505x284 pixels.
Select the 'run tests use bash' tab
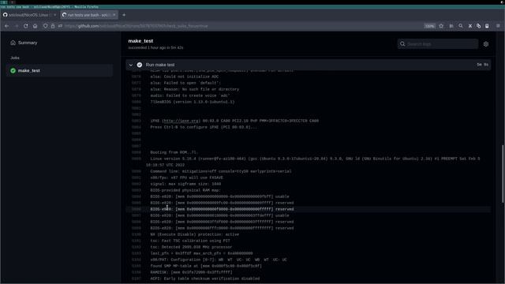[x=89, y=15]
